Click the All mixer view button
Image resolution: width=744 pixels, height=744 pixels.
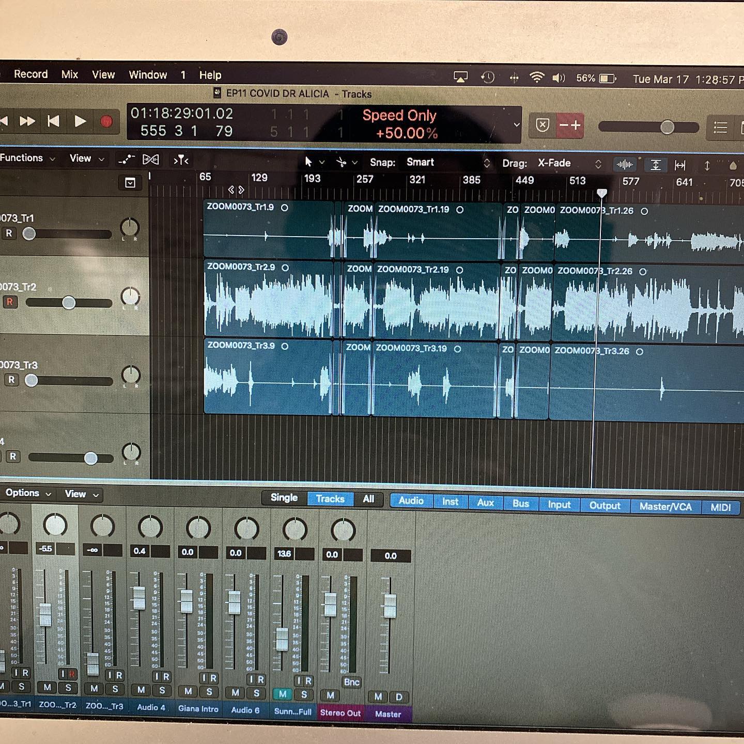coord(368,499)
